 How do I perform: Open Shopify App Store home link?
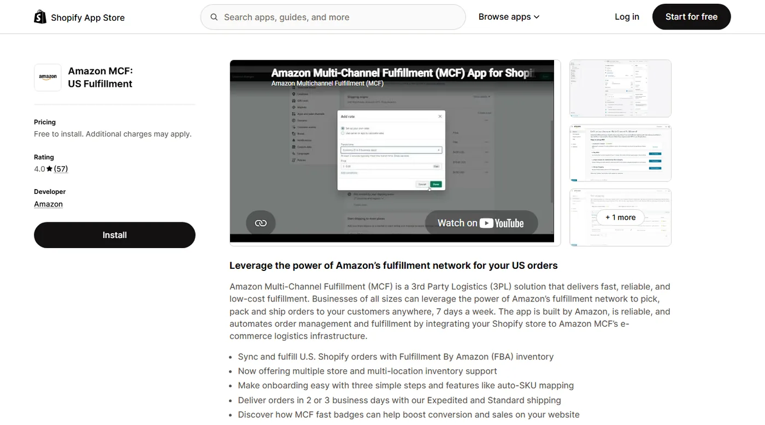coord(79,17)
